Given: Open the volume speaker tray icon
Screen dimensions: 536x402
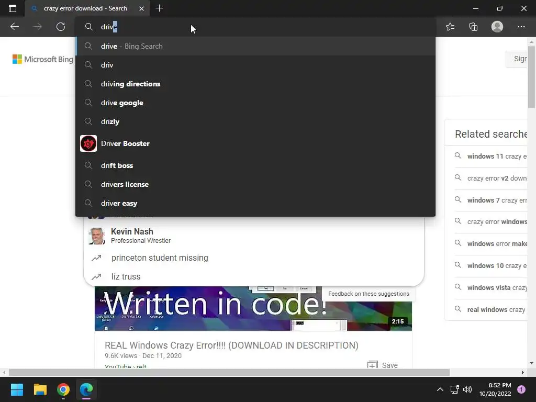Looking at the screenshot, I should tap(467, 389).
